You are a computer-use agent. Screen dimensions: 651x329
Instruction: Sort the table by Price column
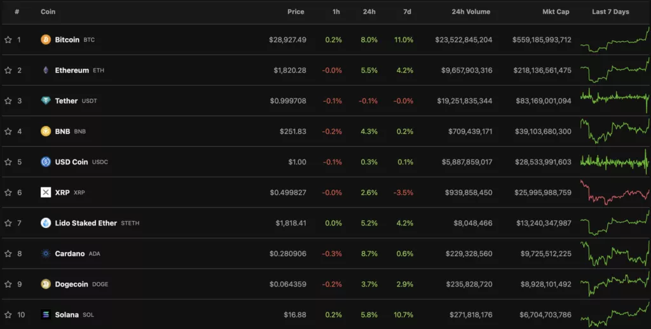pos(296,11)
